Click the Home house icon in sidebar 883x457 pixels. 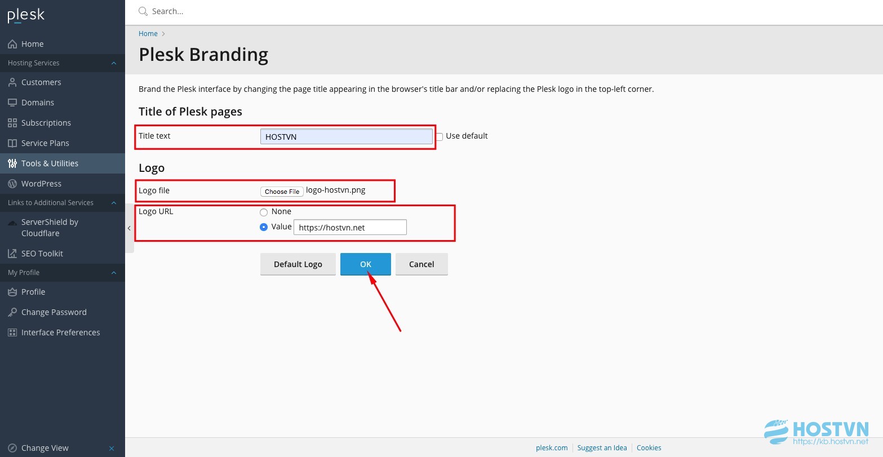(x=12, y=44)
